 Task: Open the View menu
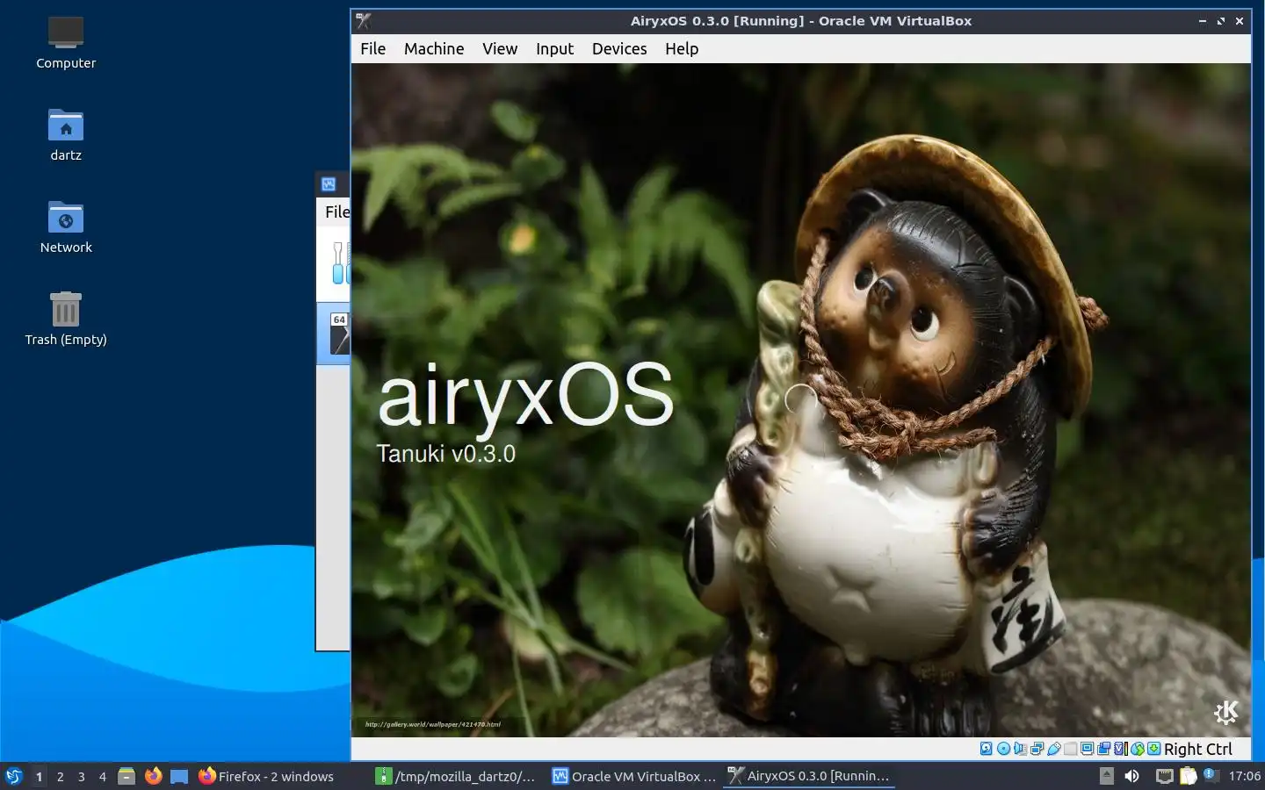(x=500, y=48)
